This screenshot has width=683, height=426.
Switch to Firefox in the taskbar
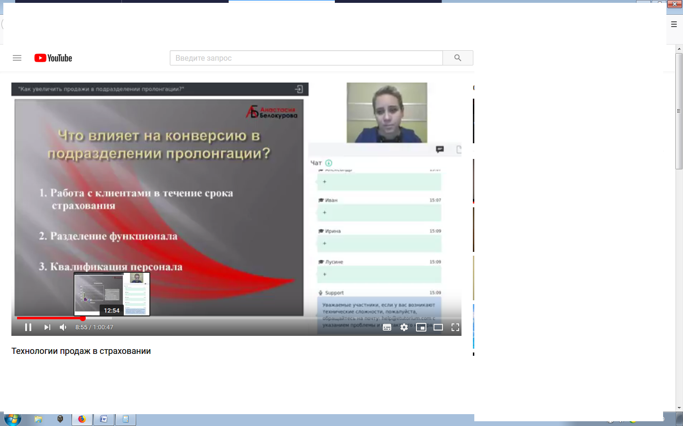pyautogui.click(x=82, y=419)
